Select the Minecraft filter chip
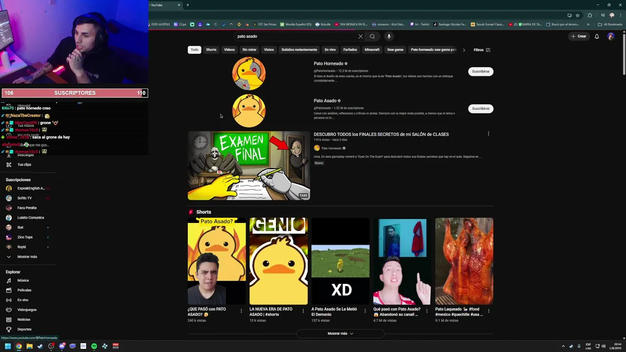 pyautogui.click(x=372, y=50)
